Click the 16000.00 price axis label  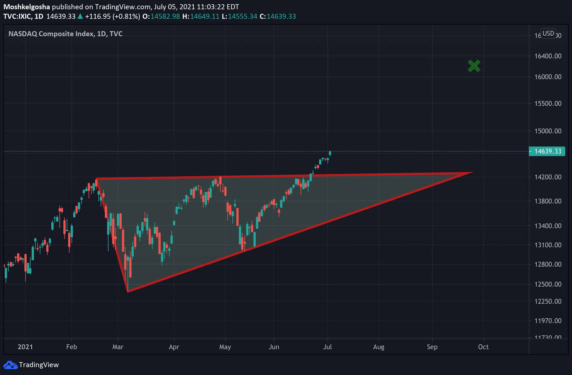(548, 77)
